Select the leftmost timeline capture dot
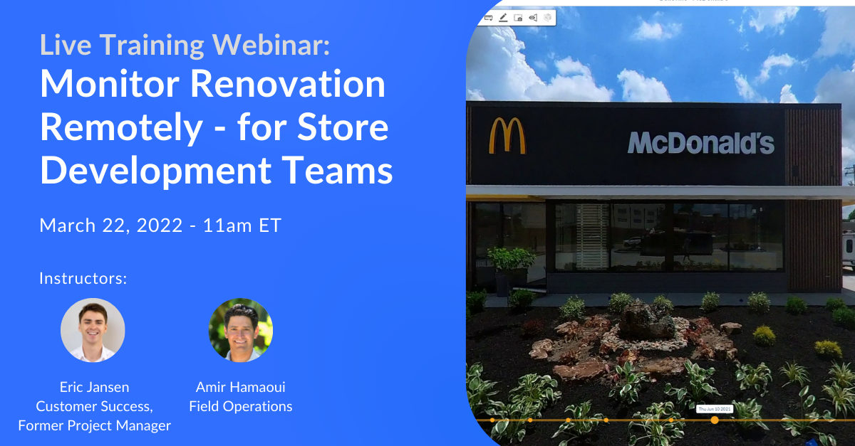 pyautogui.click(x=492, y=420)
